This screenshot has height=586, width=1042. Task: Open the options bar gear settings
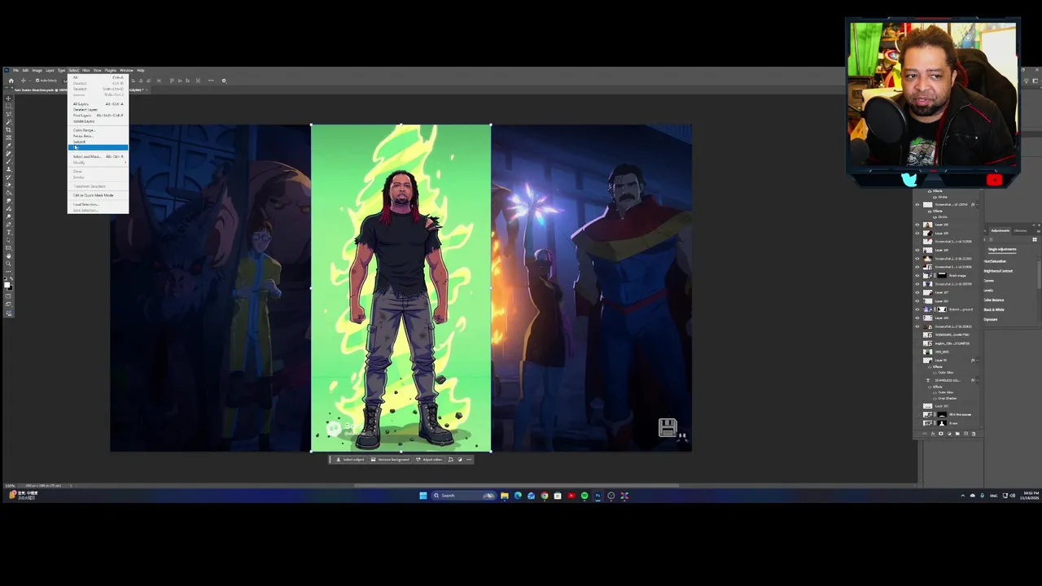point(224,81)
